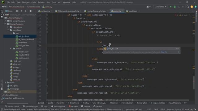Open Version Control tool window
This screenshot has height=111, width=198.
(12, 106)
